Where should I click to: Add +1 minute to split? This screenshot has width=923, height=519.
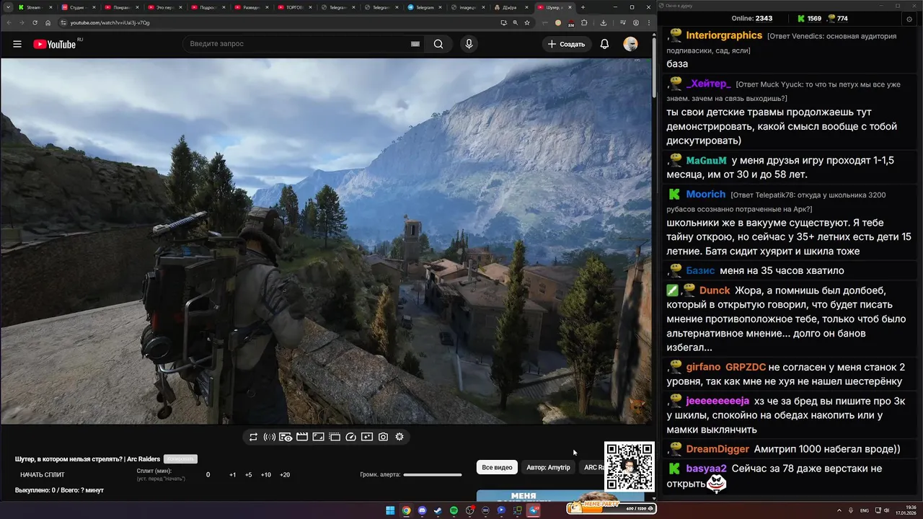click(232, 475)
